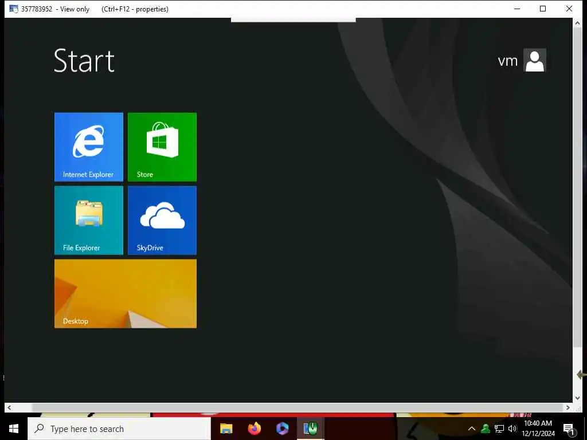The height and width of the screenshot is (440, 587).
Task: Click the horizontal scrollbar thumb
Action: [298, 407]
